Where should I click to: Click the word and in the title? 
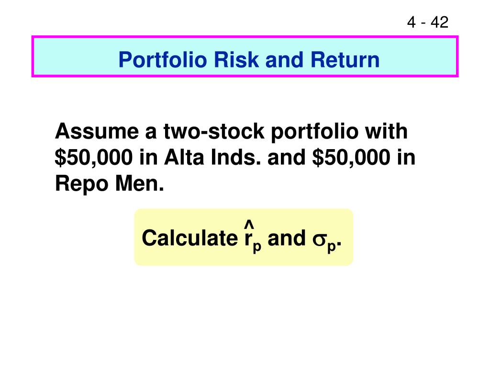pyautogui.click(x=284, y=60)
